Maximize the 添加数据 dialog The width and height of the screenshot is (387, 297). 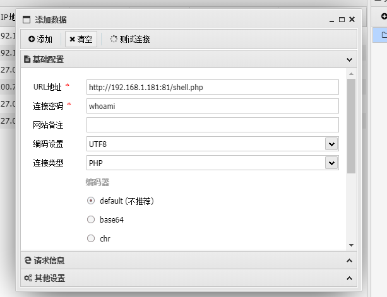tap(342, 20)
